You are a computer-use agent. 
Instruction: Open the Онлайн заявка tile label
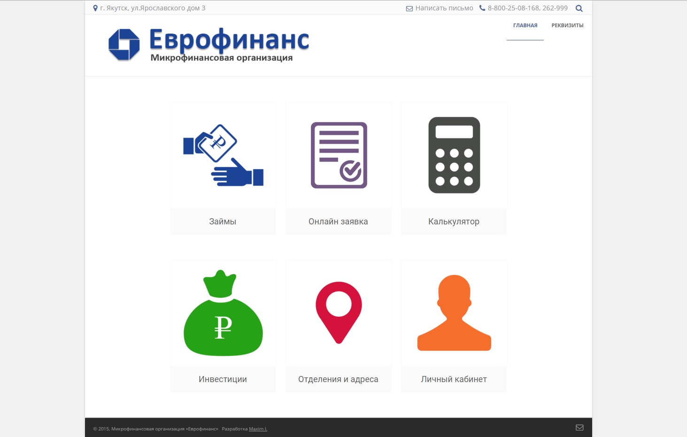point(338,222)
